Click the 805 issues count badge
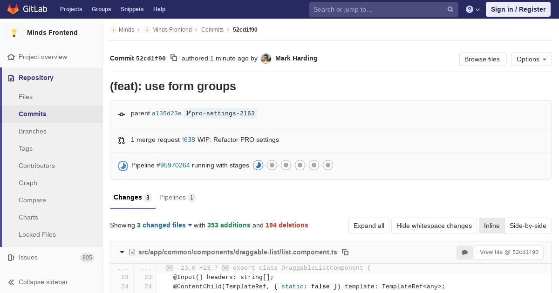The image size is (559, 293). point(87,258)
